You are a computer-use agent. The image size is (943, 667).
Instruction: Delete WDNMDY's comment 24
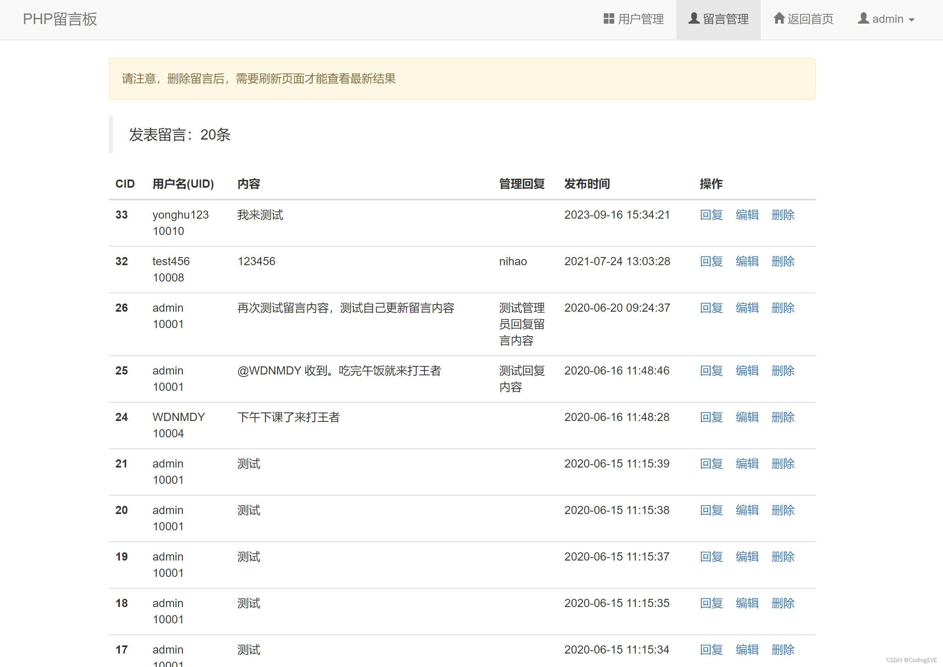pos(783,417)
